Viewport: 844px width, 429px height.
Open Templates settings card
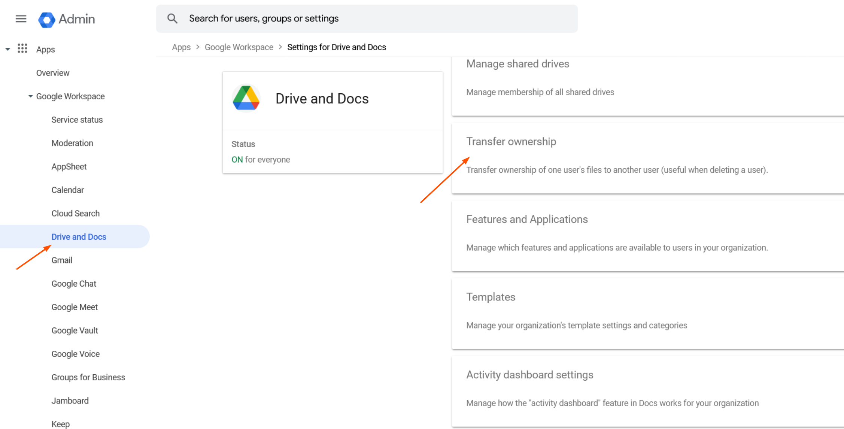coord(648,314)
